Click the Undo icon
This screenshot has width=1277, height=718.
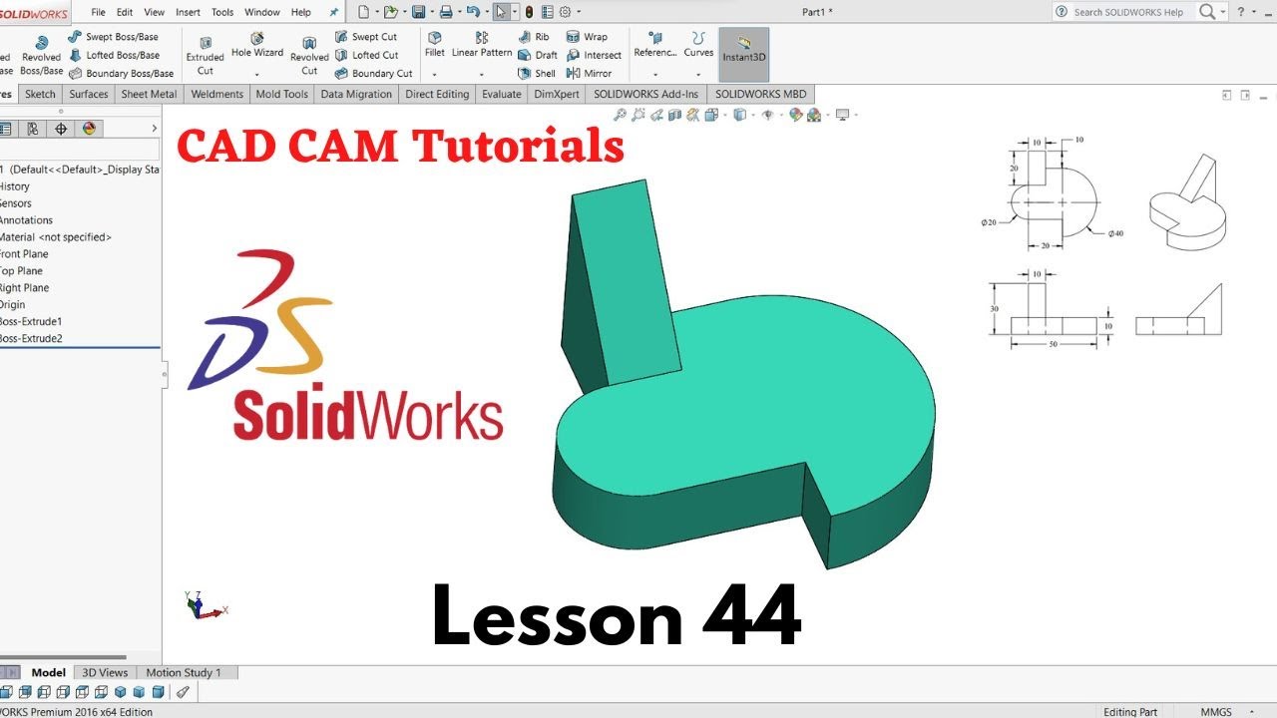tap(474, 12)
